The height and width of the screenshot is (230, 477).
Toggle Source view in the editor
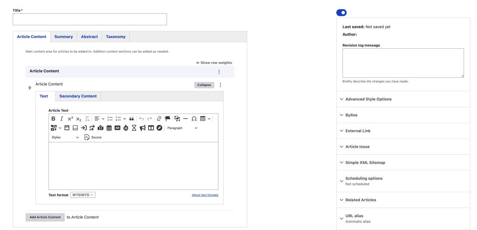tap(93, 137)
